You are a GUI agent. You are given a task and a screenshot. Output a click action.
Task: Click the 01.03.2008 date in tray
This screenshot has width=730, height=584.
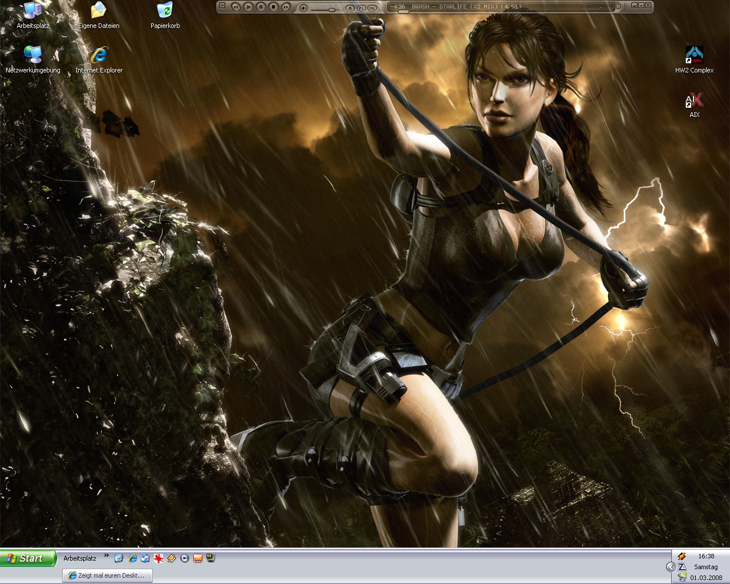(706, 577)
